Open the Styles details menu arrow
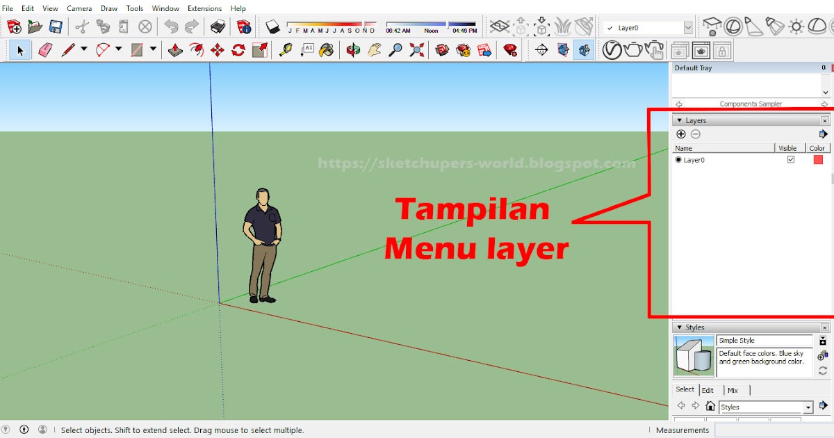The height and width of the screenshot is (438, 834). (x=824, y=405)
